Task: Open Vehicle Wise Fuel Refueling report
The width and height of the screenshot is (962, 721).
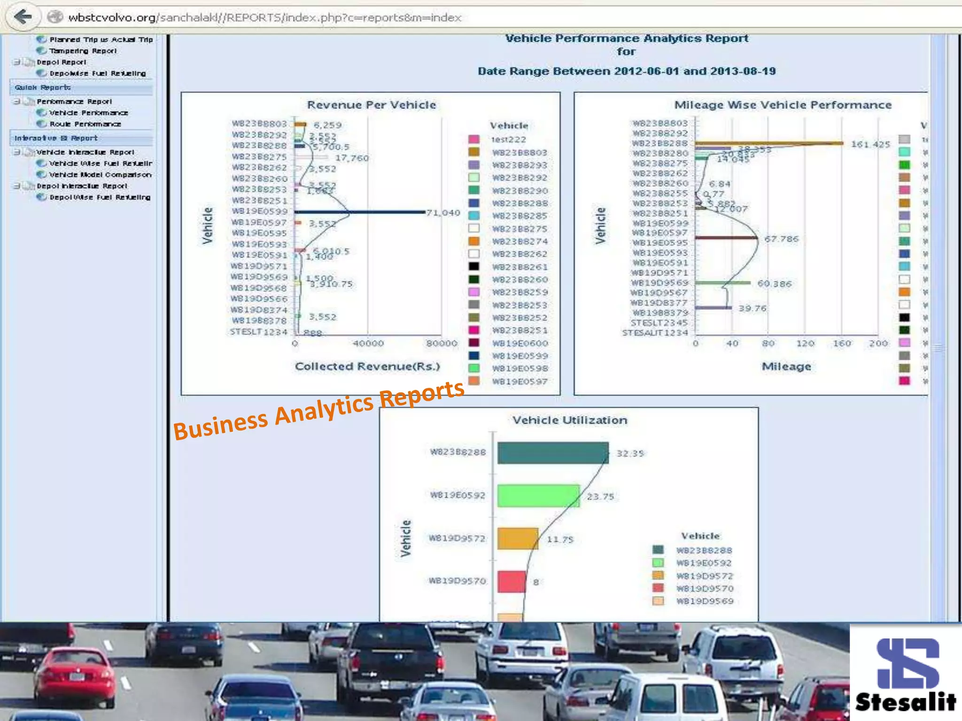Action: click(x=101, y=163)
